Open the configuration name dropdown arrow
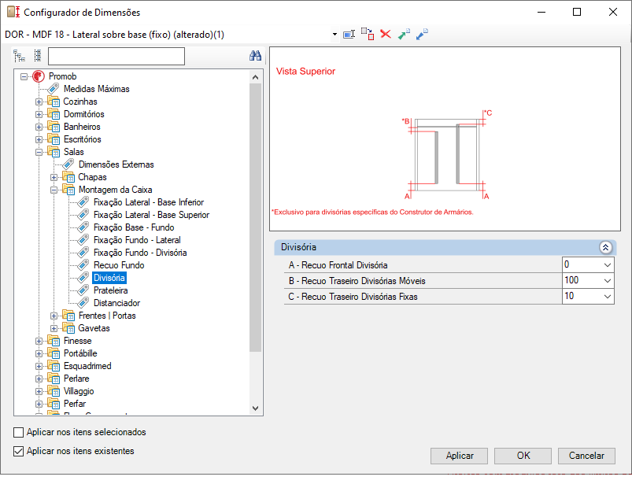Screen dimensions: 632x484 pos(334,35)
